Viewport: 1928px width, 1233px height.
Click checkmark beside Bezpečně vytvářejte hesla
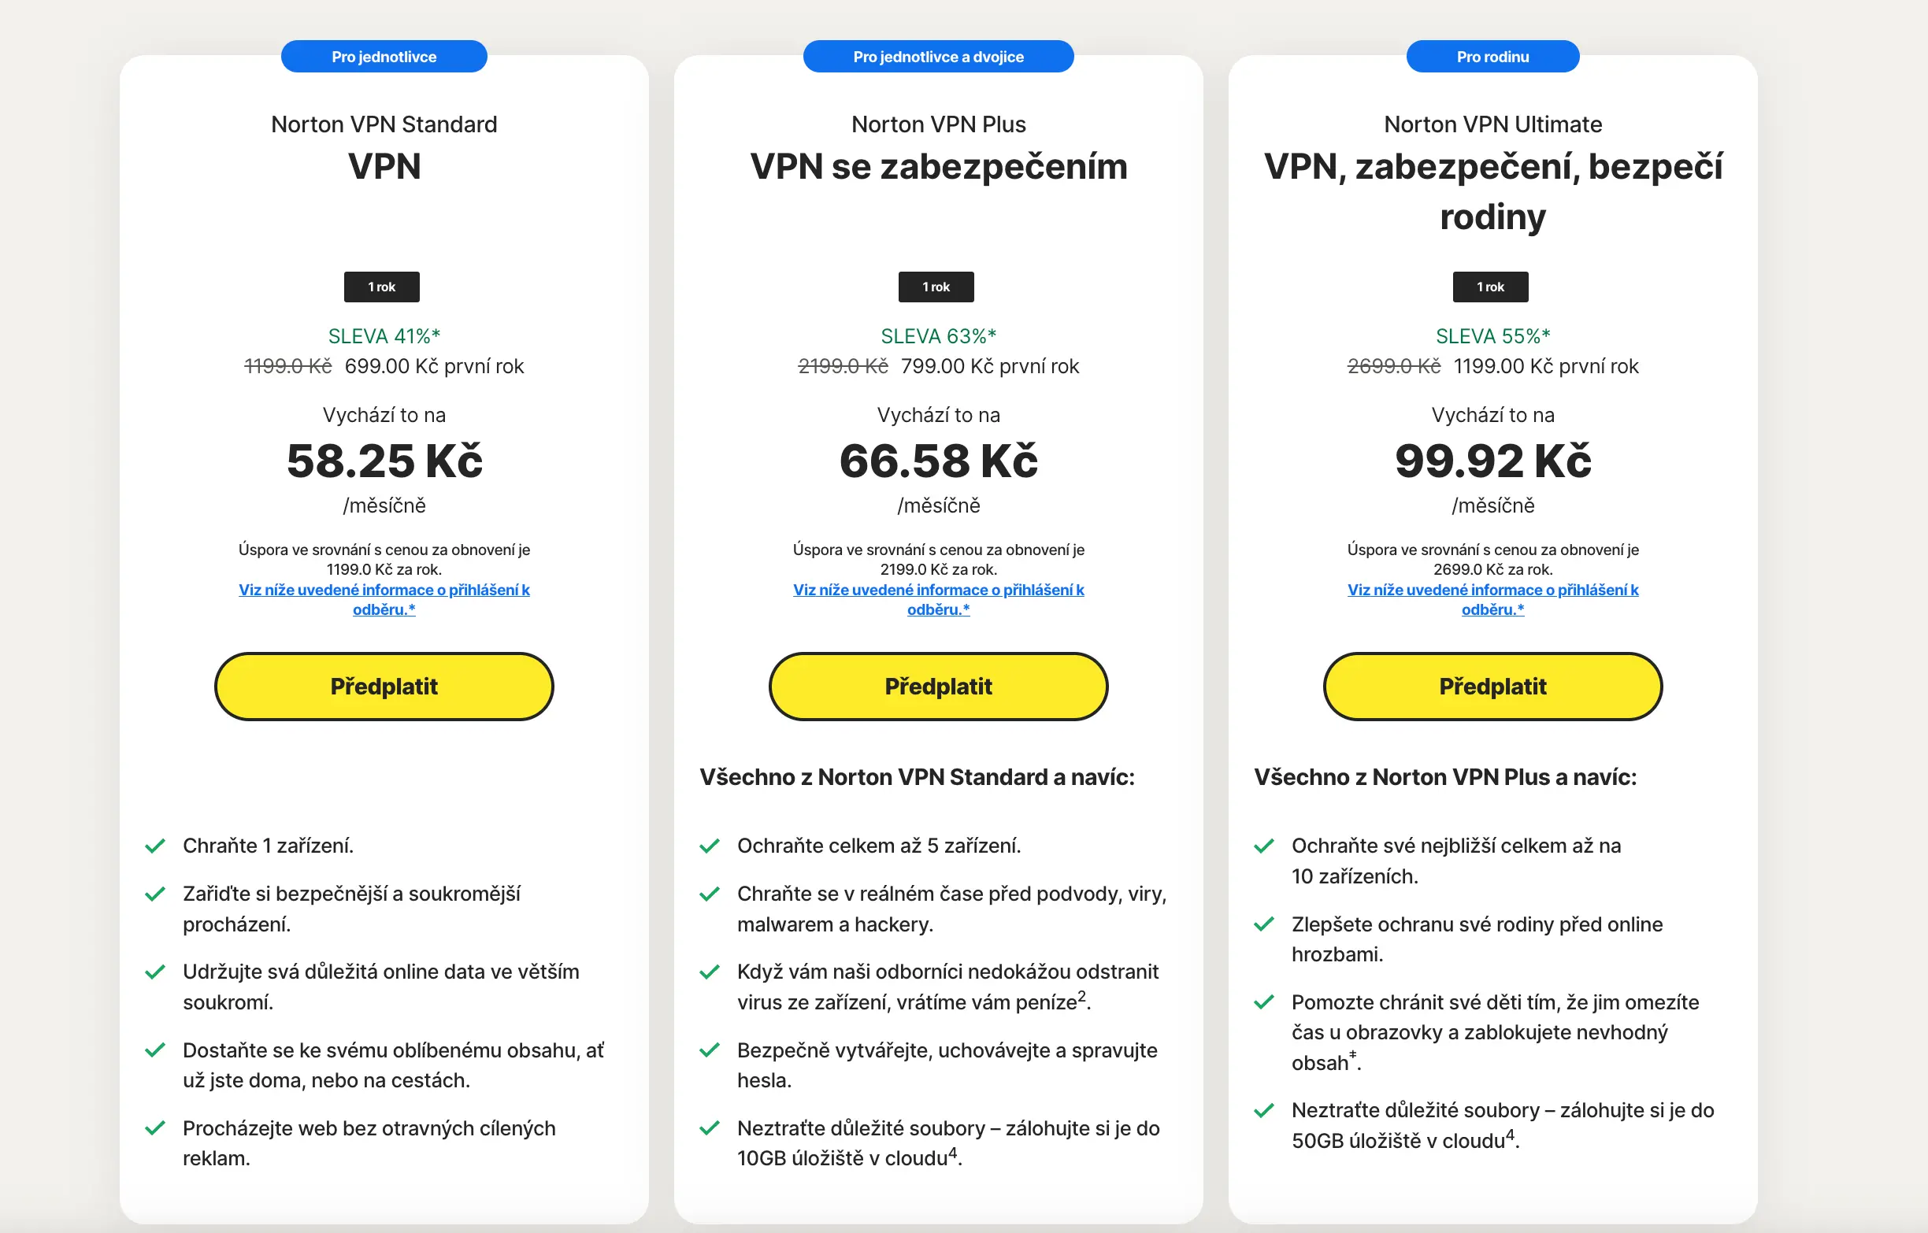(x=710, y=1050)
